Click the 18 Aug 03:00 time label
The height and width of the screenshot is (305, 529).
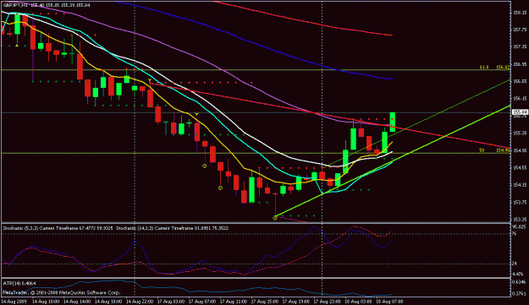point(358,301)
